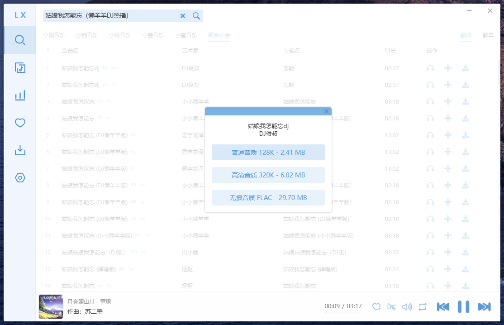This screenshot has height=325, width=504.
Task: Open my favorites heart icon in sidebar
Action: 20,123
